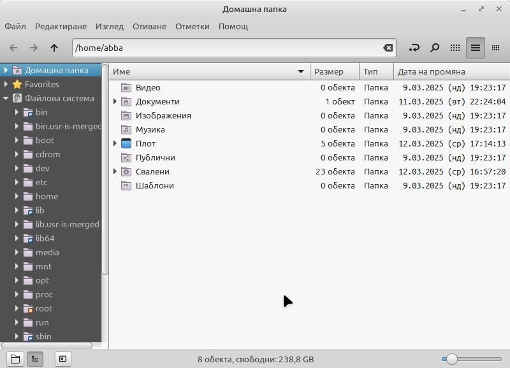This screenshot has height=368, width=510.
Task: Select the mnt folder in tree
Action: pos(43,266)
